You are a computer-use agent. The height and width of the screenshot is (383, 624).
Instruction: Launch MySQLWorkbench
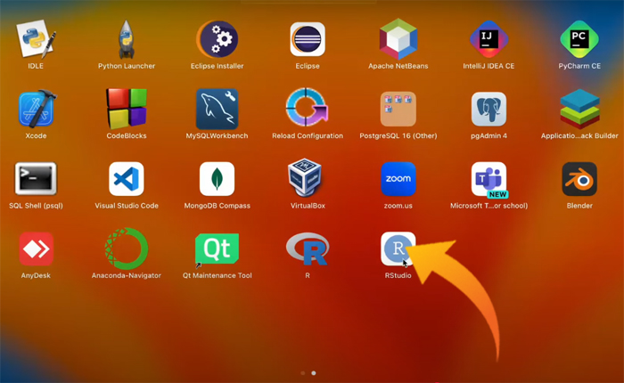tap(217, 110)
